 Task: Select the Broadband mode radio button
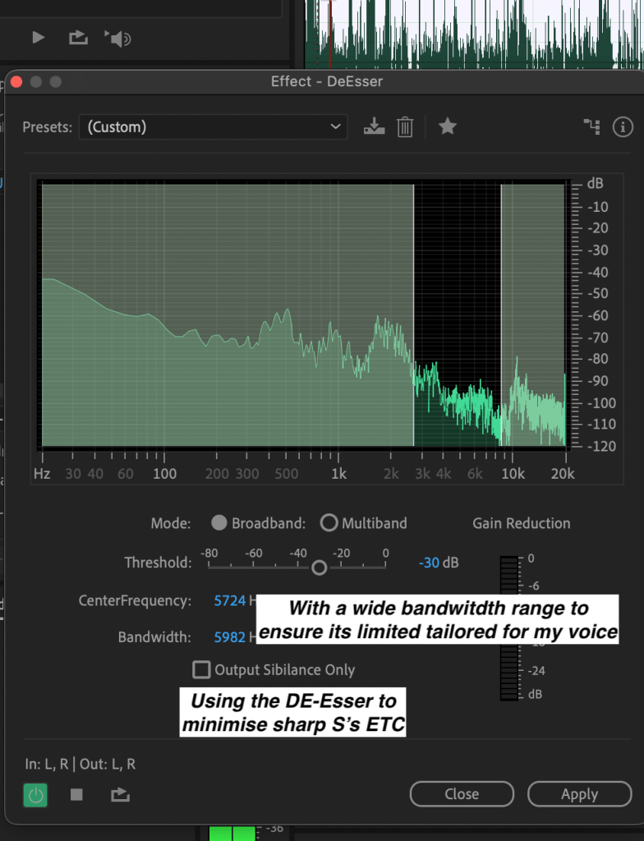click(x=219, y=523)
